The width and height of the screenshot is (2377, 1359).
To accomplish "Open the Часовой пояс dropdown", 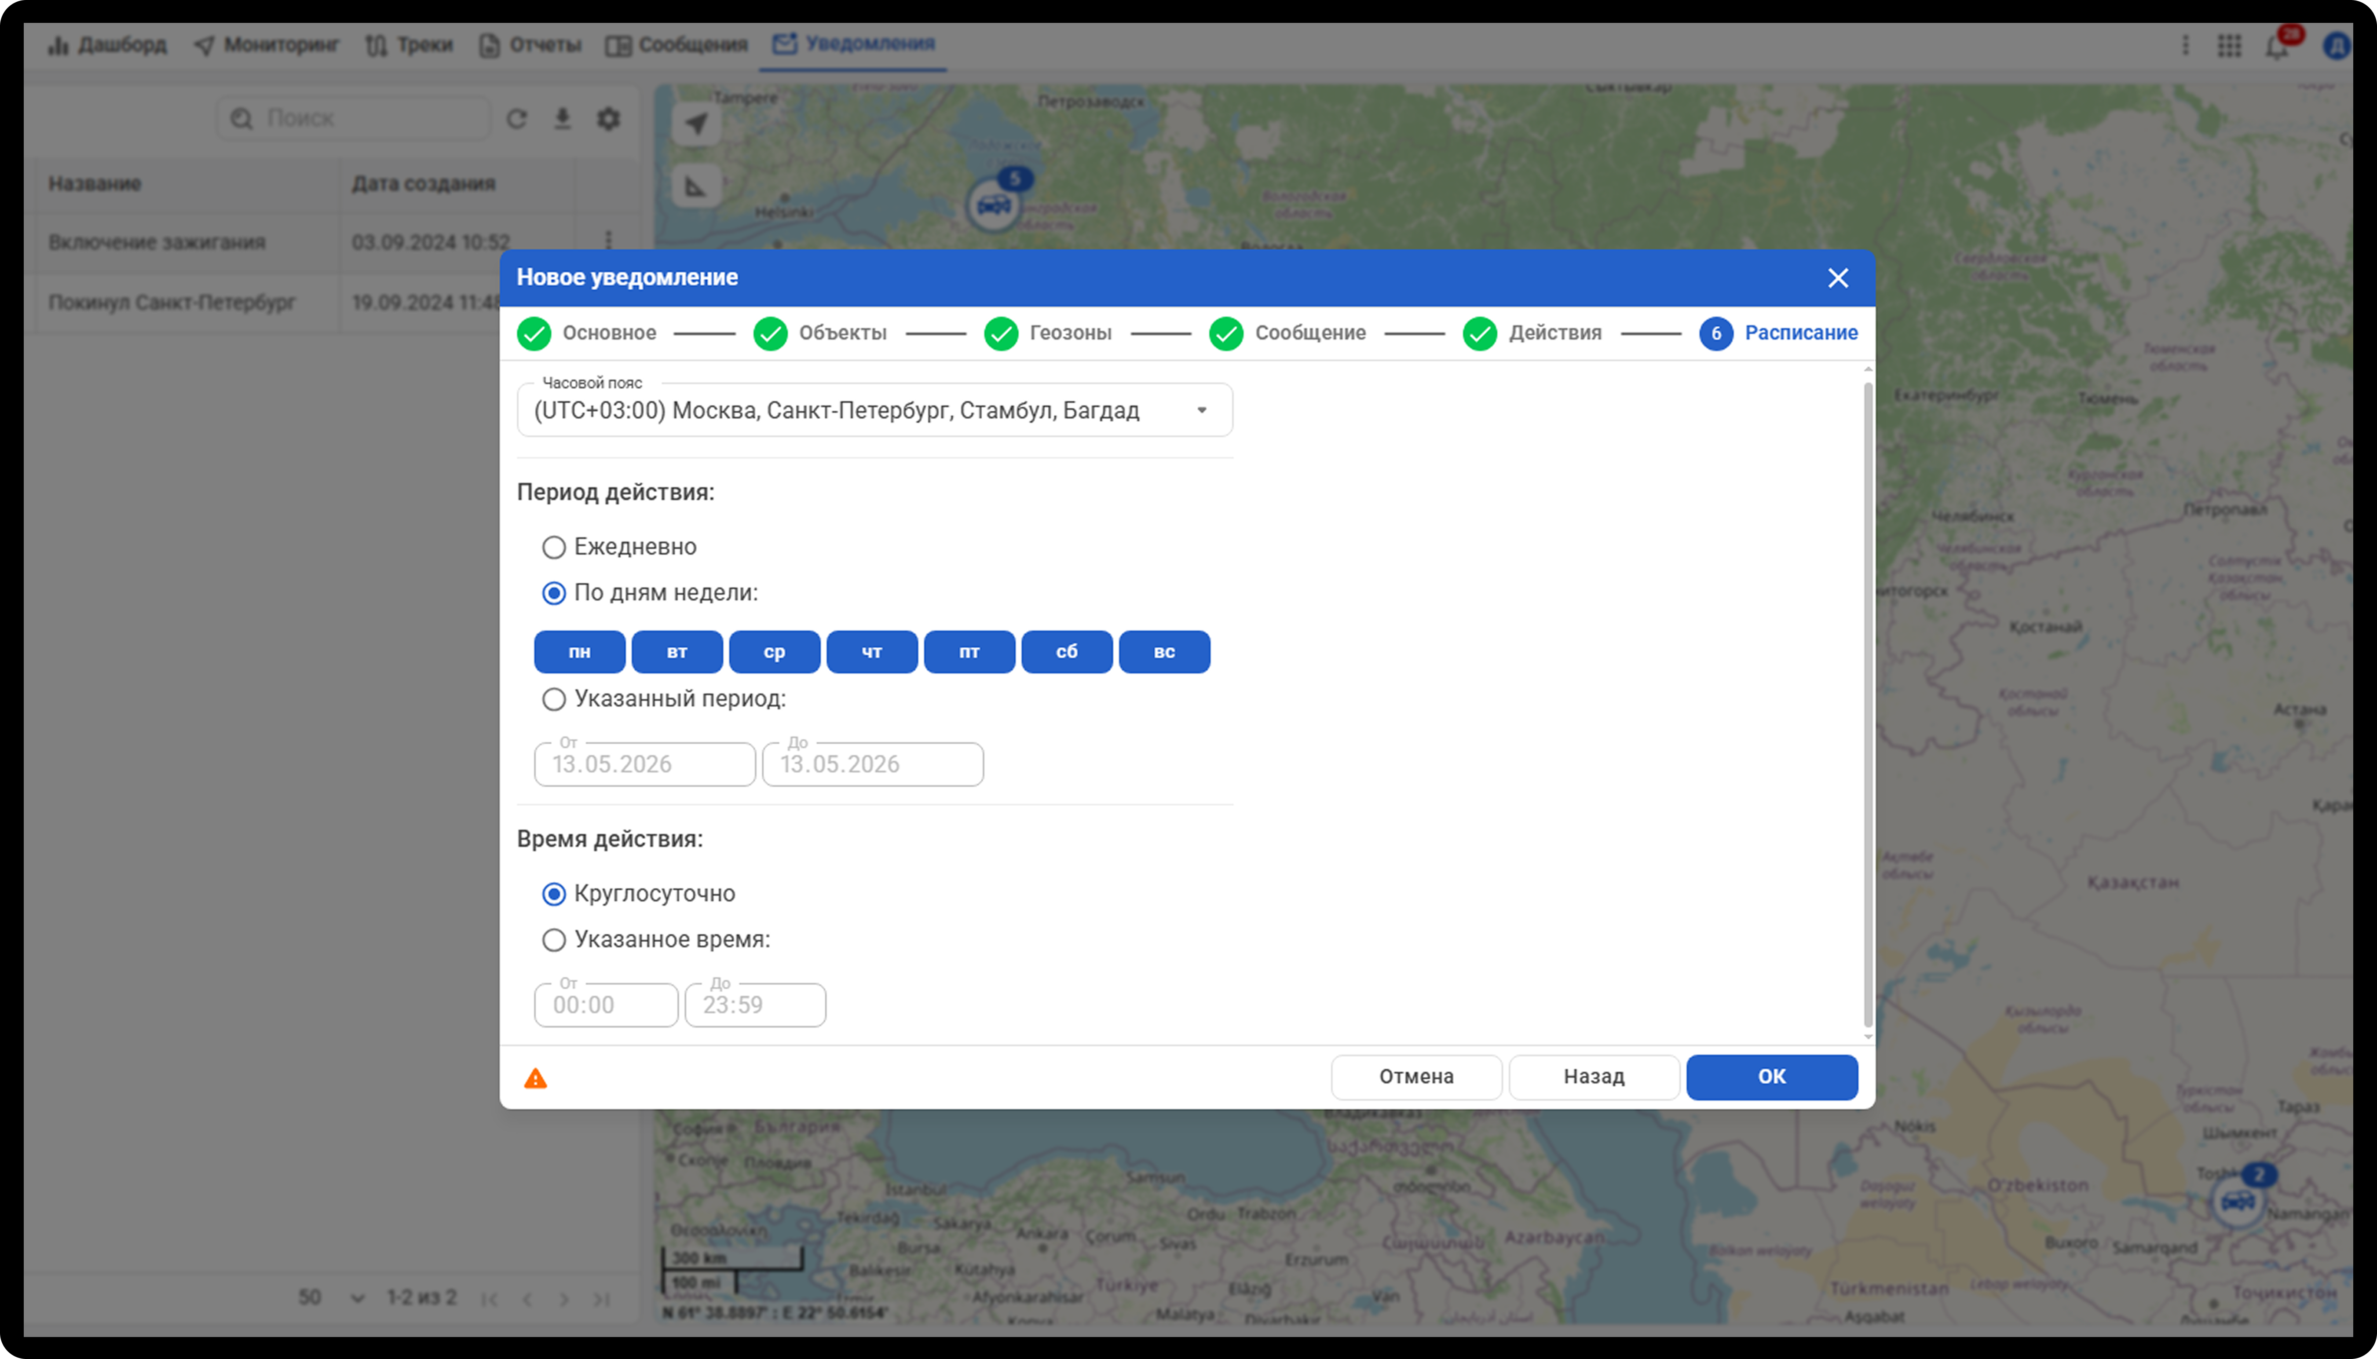I will coord(874,411).
